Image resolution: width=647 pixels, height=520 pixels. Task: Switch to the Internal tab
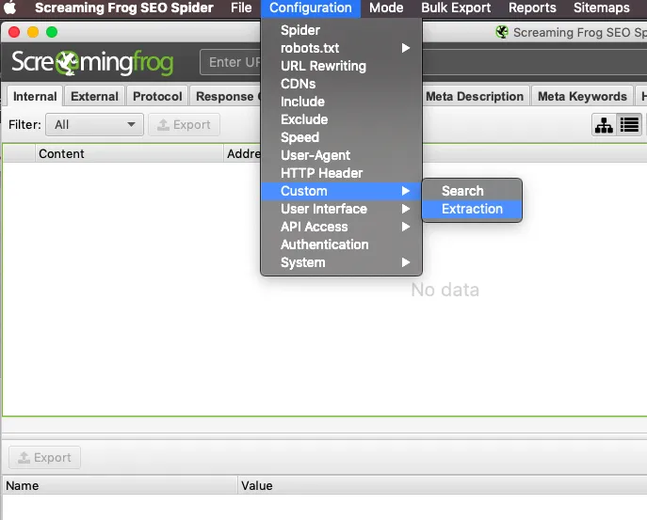point(35,97)
